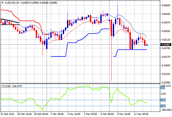Click the 0.63840 price scale value
Viewport: 172px width, 117px height.
point(166,66)
